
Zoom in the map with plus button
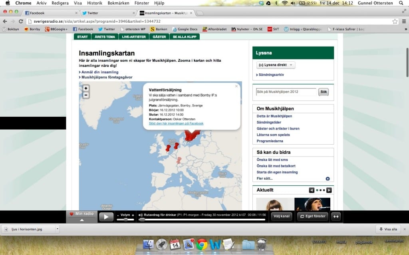pyautogui.click(x=86, y=88)
